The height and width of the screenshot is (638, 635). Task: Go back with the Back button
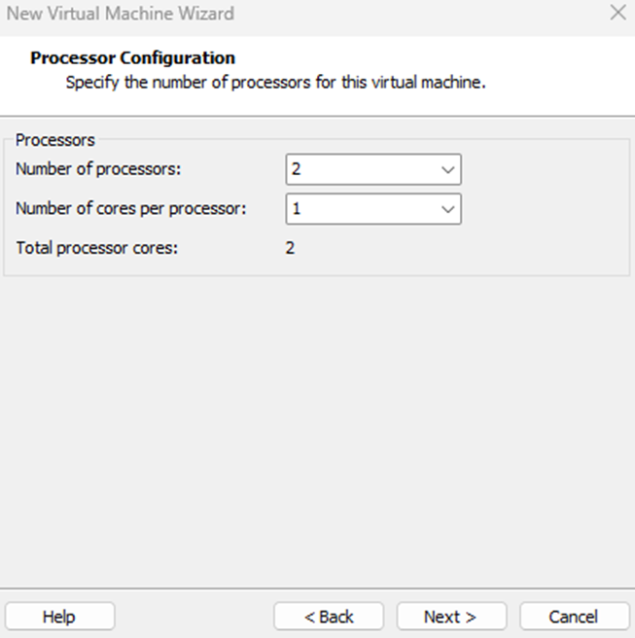click(x=329, y=617)
